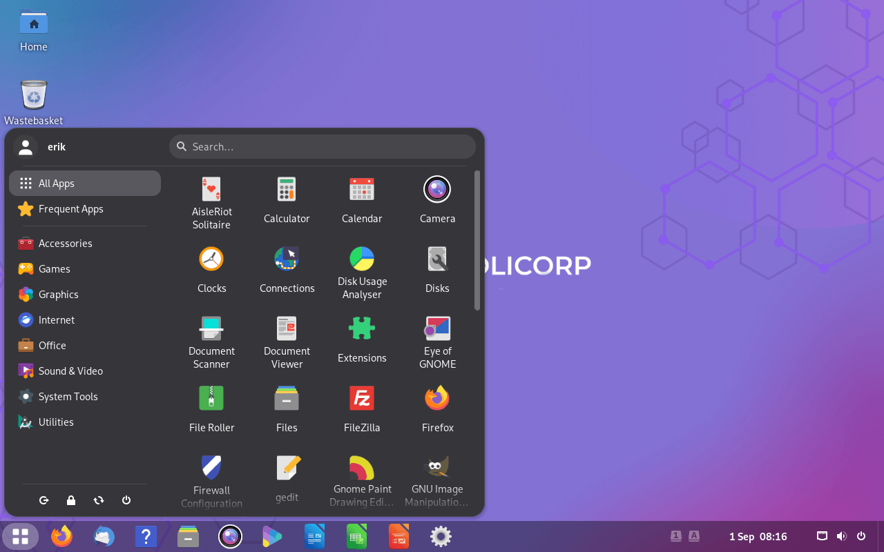Open Settings gear in the taskbar
Screen dimensions: 884x552
coord(441,536)
